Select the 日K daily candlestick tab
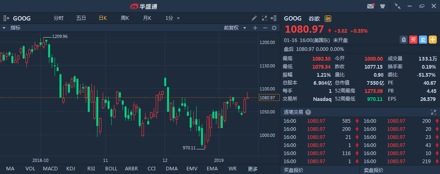The height and width of the screenshot is (174, 440). pos(103,18)
